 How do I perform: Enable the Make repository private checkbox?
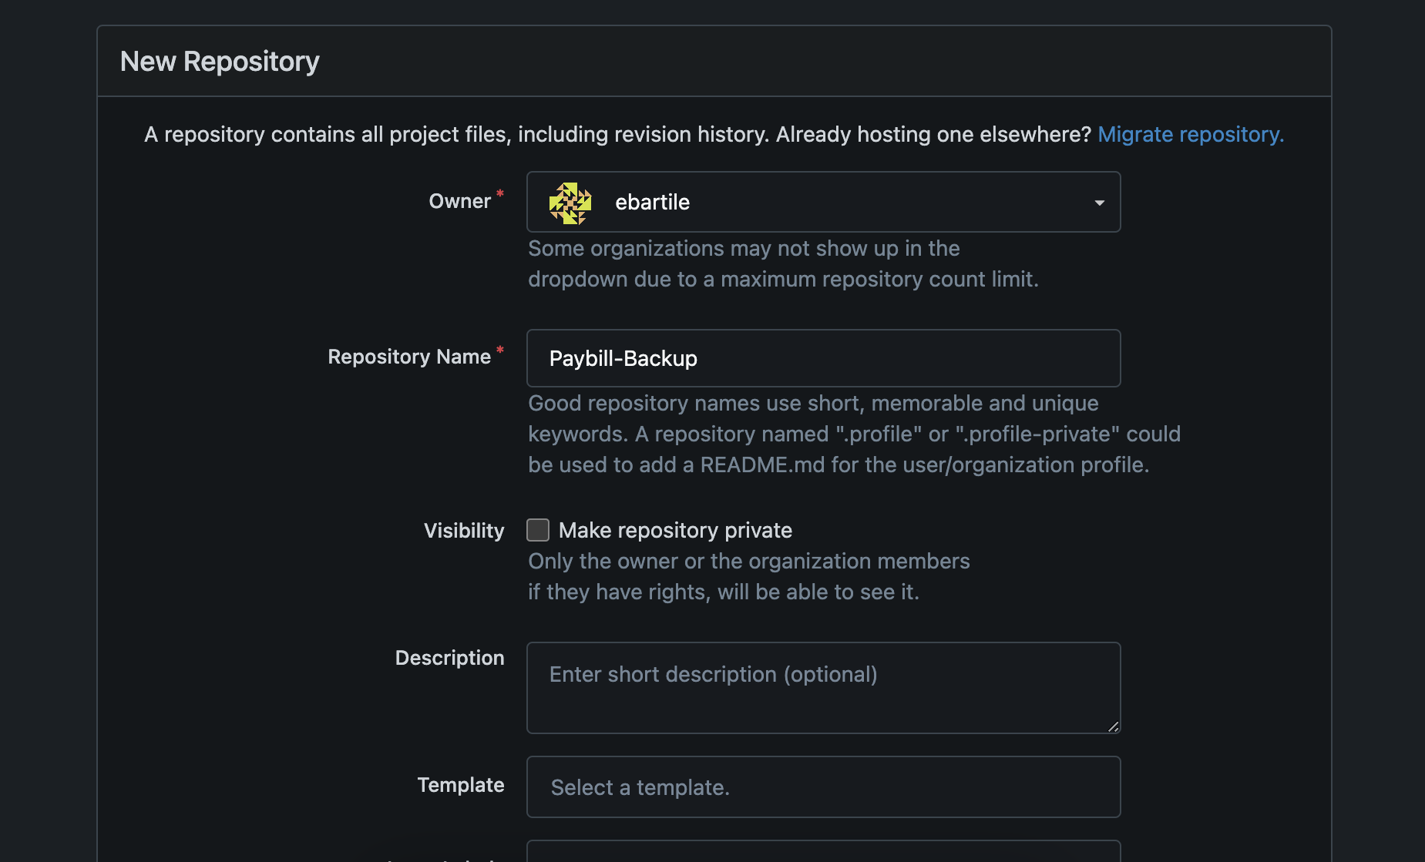coord(538,530)
